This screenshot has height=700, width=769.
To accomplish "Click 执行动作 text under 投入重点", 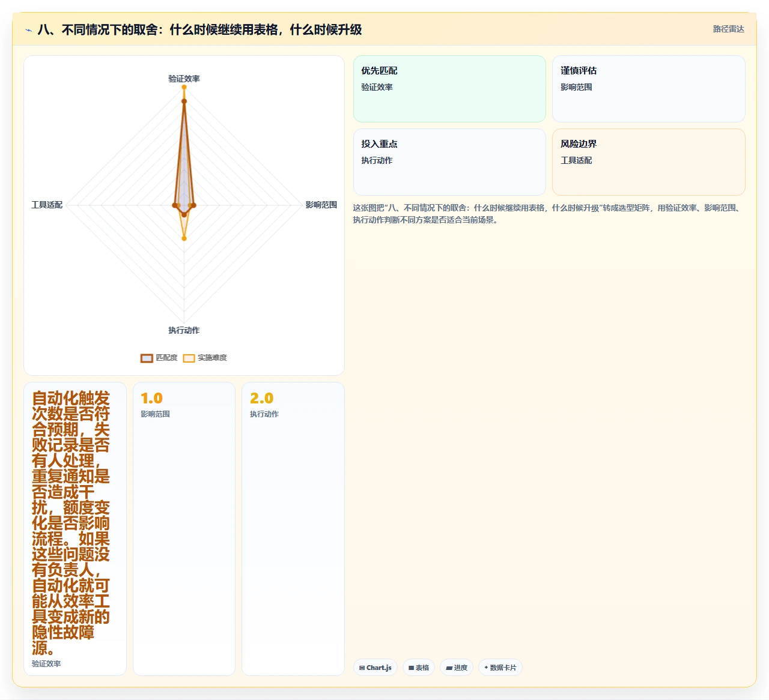I will 377,160.
